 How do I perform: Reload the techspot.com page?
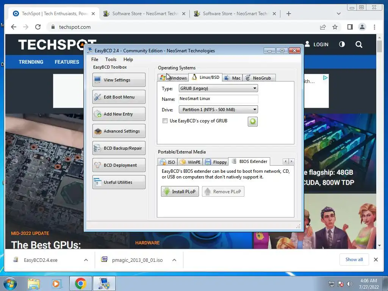[38, 27]
